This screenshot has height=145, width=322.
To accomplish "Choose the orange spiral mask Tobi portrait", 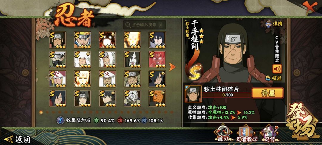I will point(157,98).
